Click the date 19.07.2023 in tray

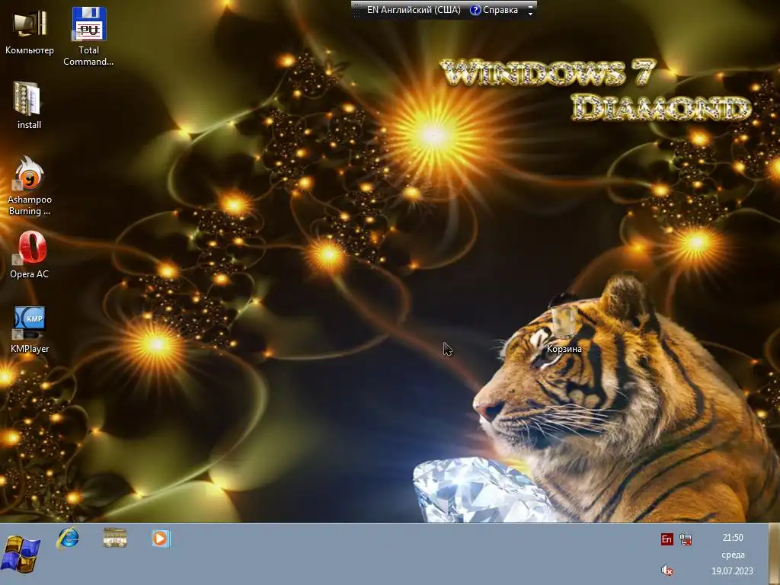pyautogui.click(x=732, y=571)
